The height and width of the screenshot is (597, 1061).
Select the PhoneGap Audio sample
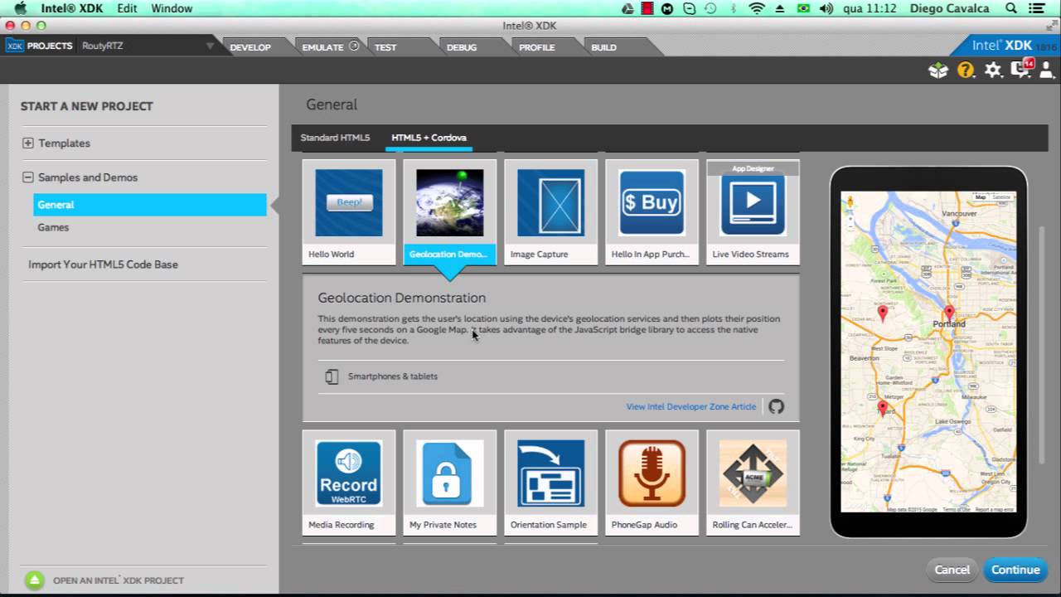652,483
